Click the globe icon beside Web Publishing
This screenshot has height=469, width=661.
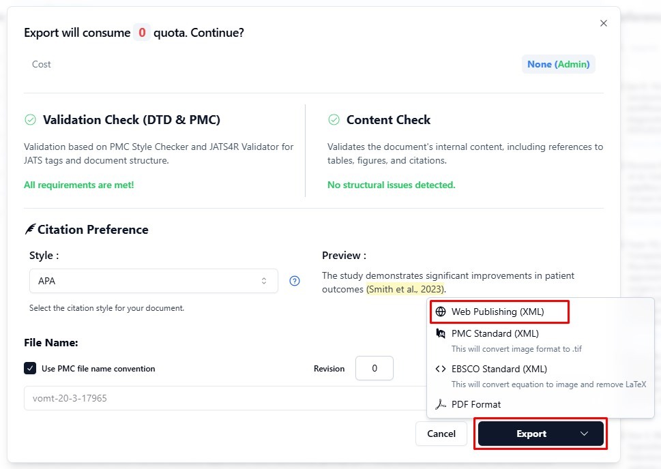click(441, 312)
